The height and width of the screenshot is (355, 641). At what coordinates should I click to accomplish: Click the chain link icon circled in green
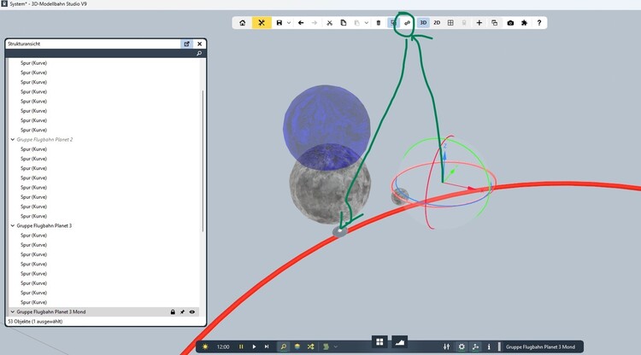(x=408, y=23)
